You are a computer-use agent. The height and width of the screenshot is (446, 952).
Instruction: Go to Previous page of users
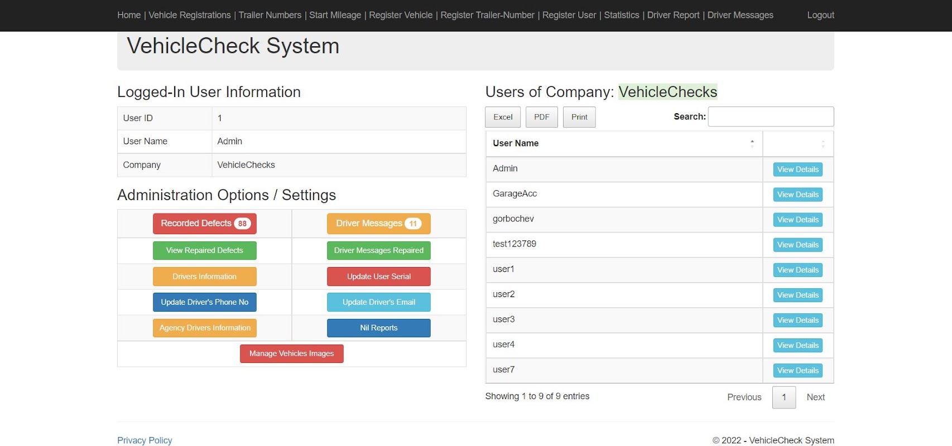(x=744, y=397)
